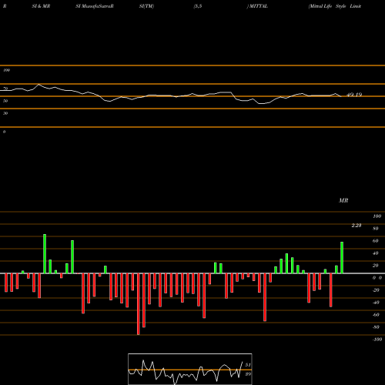The width and height of the screenshot is (385, 385).
Task: Click the 'MITTAL' symbol text in header
Action: pos(259,6)
